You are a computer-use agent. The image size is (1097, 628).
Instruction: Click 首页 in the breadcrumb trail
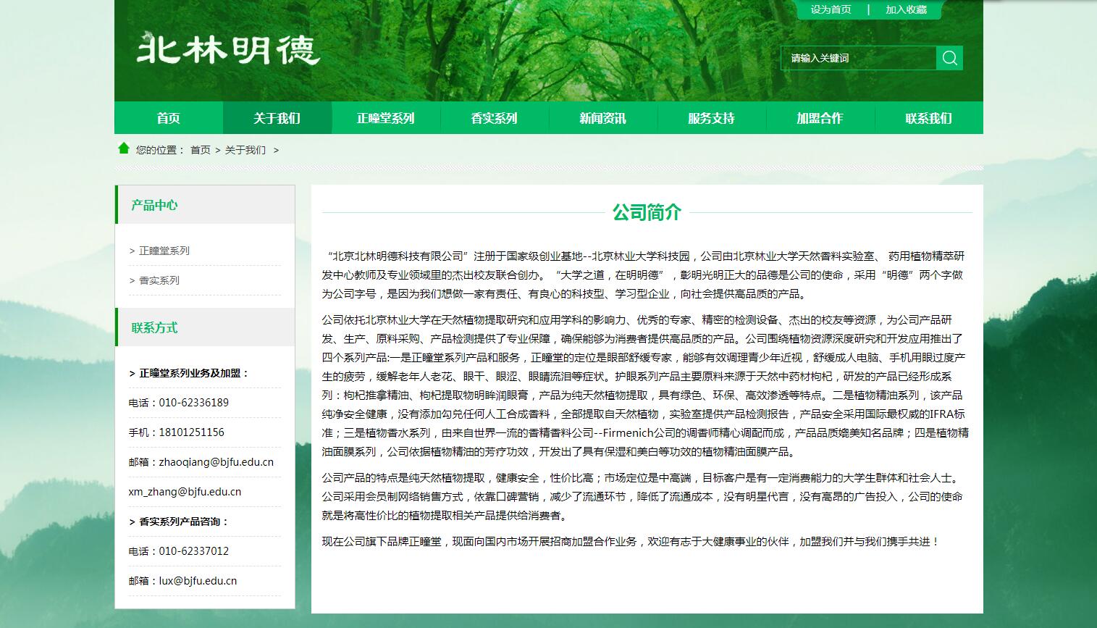tap(201, 150)
